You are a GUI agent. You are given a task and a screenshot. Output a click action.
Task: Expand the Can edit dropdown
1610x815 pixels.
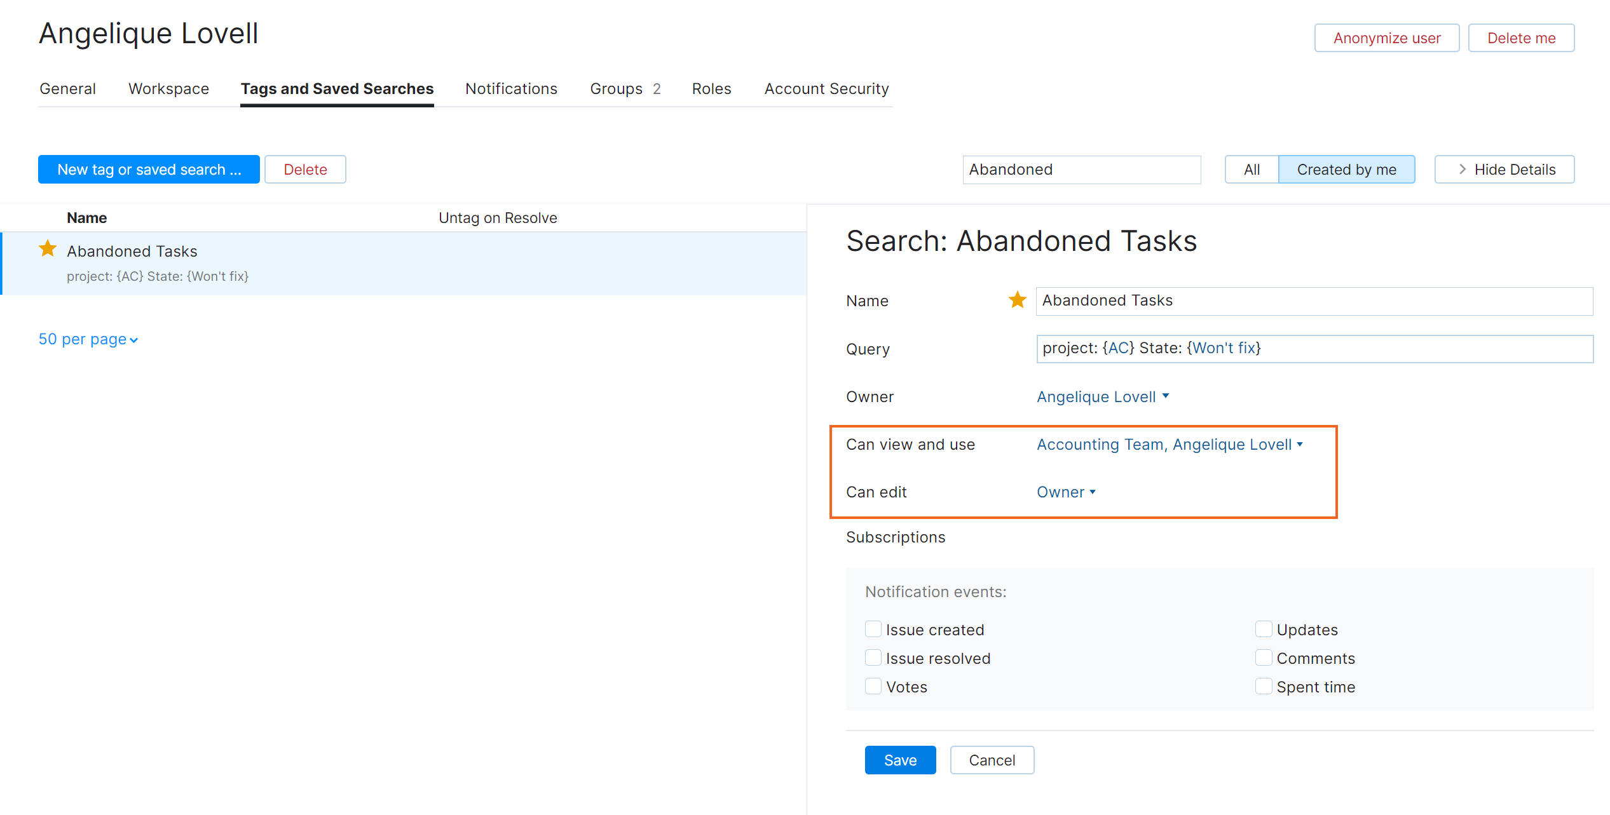[1066, 492]
